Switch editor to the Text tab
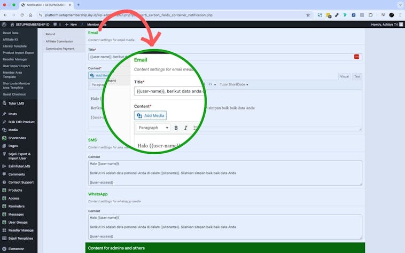405x253 pixels. pyautogui.click(x=357, y=76)
